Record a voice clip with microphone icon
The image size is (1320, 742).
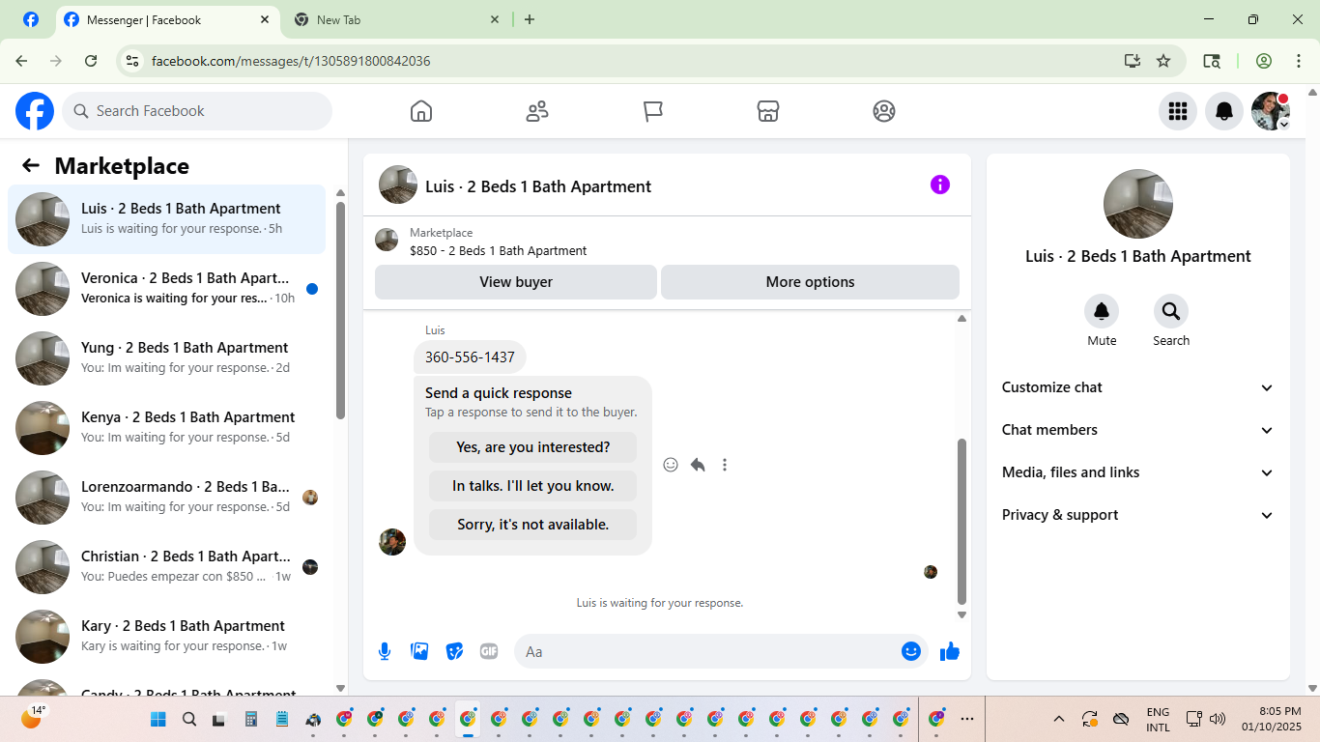click(x=385, y=651)
